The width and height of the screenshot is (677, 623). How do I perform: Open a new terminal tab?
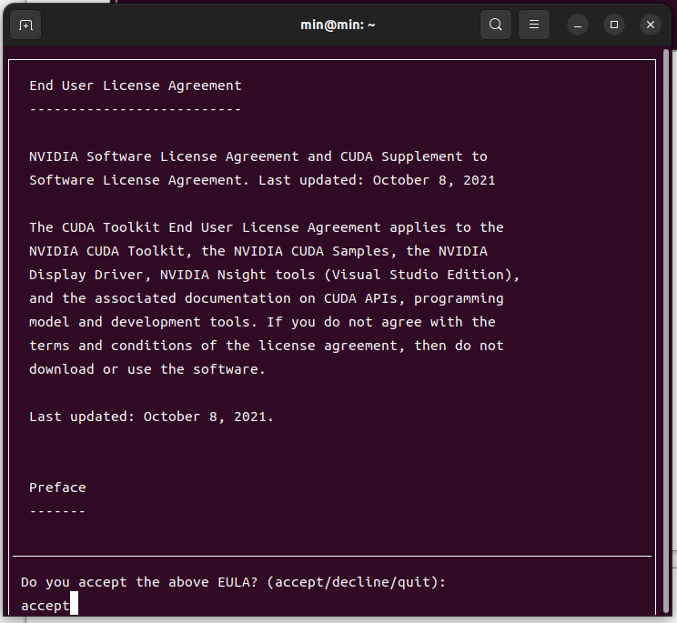click(25, 25)
